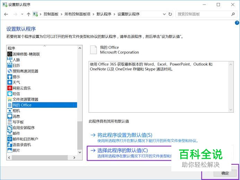Expand the chevron before 控制面板 breadcrumb
The image size is (240, 180).
tap(41, 14)
